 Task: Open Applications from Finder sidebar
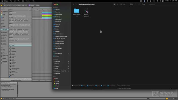[59, 14]
